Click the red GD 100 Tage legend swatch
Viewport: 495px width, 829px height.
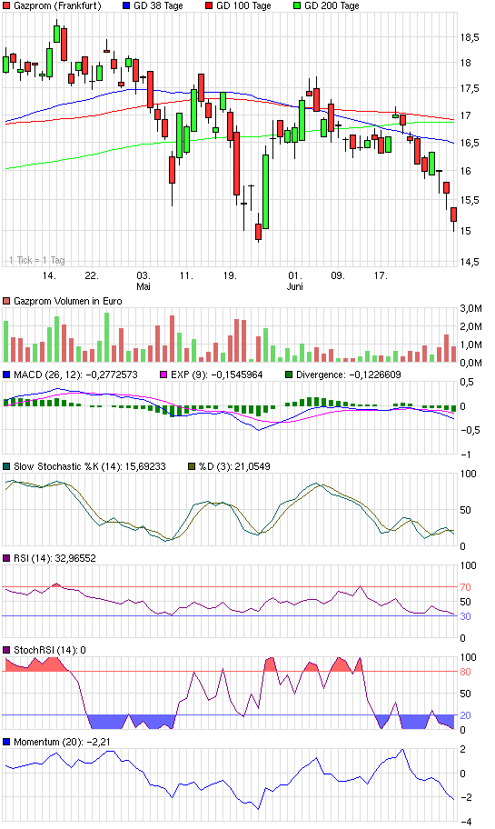click(209, 5)
